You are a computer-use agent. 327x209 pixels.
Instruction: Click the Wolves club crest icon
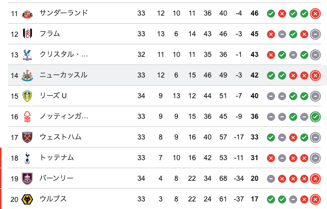click(27, 199)
